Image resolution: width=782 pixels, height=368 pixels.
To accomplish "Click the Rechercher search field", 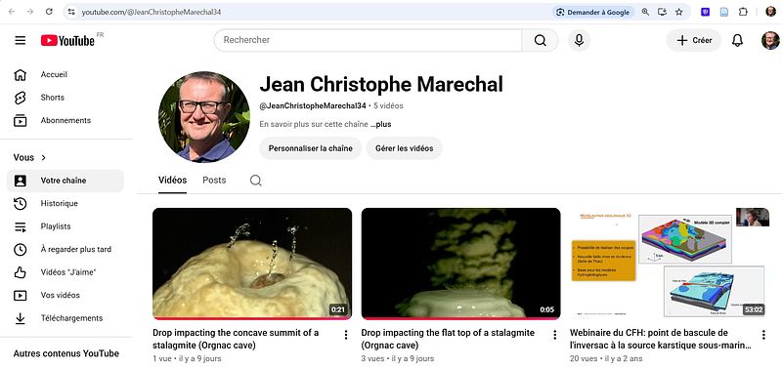I will click(369, 40).
